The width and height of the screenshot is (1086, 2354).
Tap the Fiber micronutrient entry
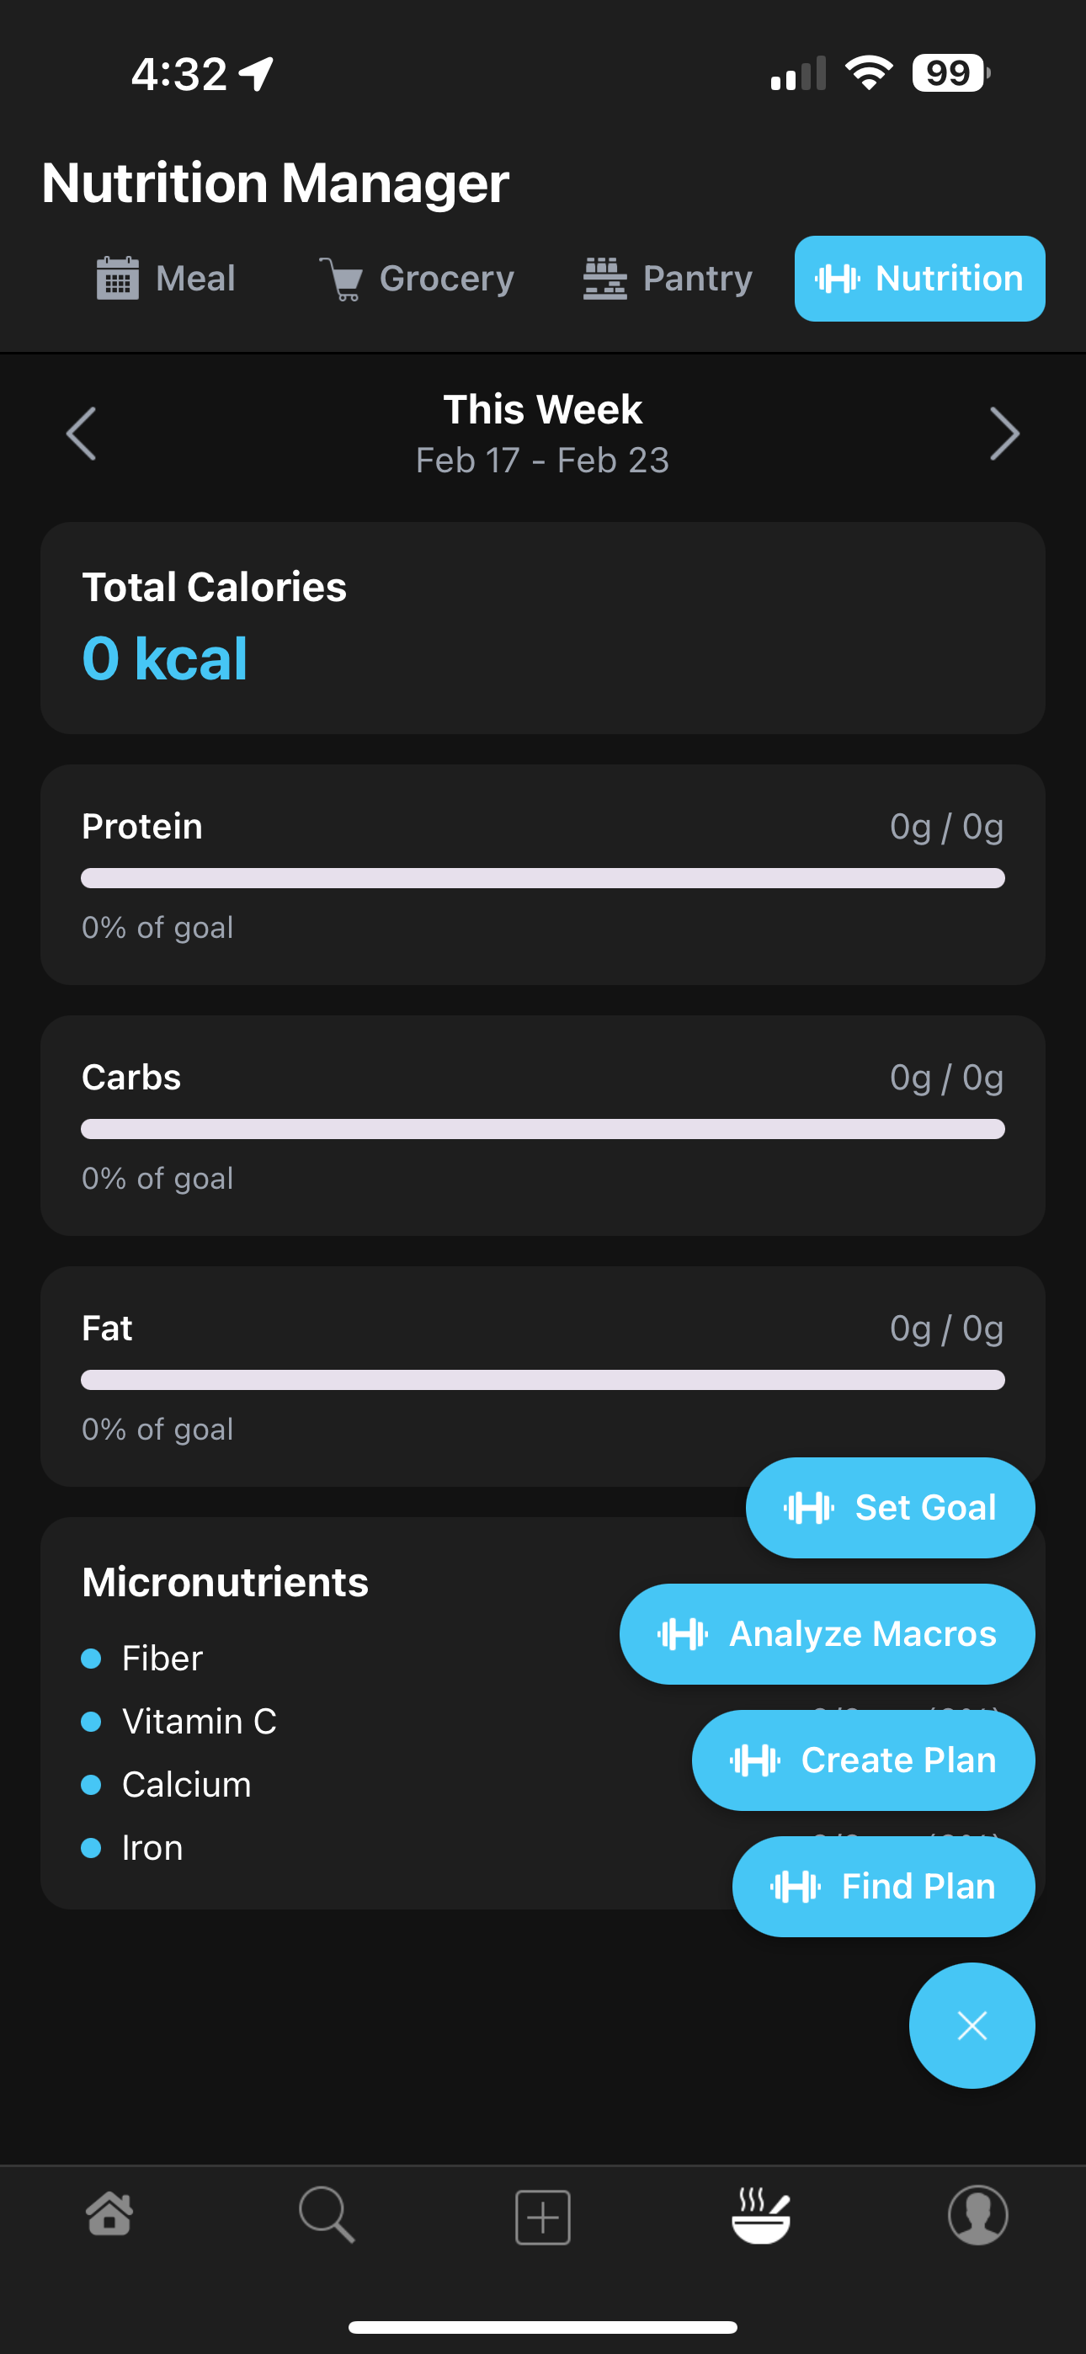[x=162, y=1659]
